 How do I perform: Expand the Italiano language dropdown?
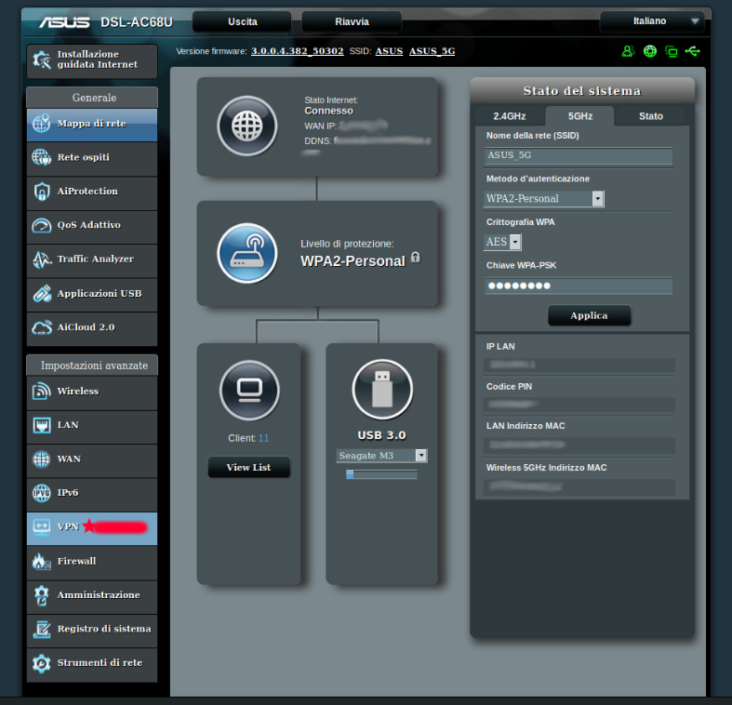[x=651, y=21]
